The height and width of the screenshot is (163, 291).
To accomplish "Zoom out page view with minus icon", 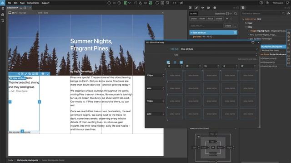I will tap(109, 3).
